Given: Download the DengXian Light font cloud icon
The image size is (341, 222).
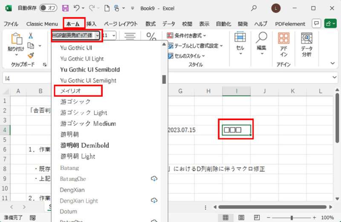Looking at the screenshot, I should click(154, 200).
